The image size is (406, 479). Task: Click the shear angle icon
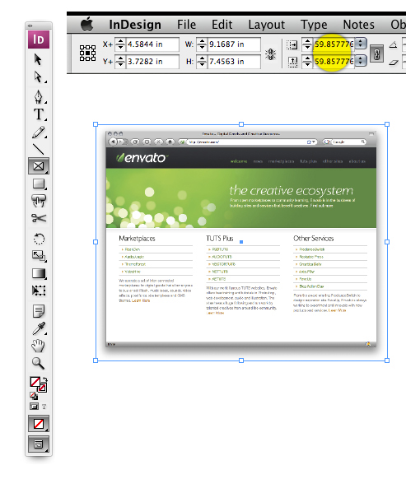tap(394, 63)
